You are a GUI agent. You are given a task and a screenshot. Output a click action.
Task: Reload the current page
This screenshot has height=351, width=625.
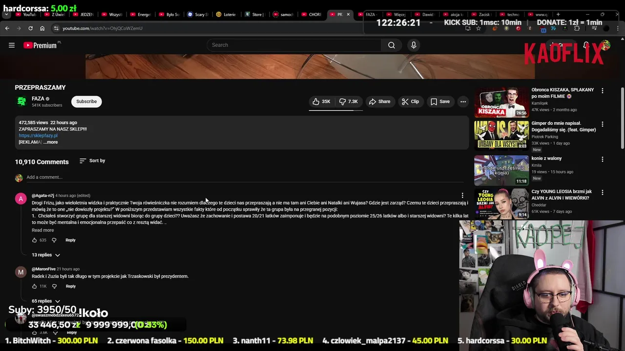(x=30, y=28)
